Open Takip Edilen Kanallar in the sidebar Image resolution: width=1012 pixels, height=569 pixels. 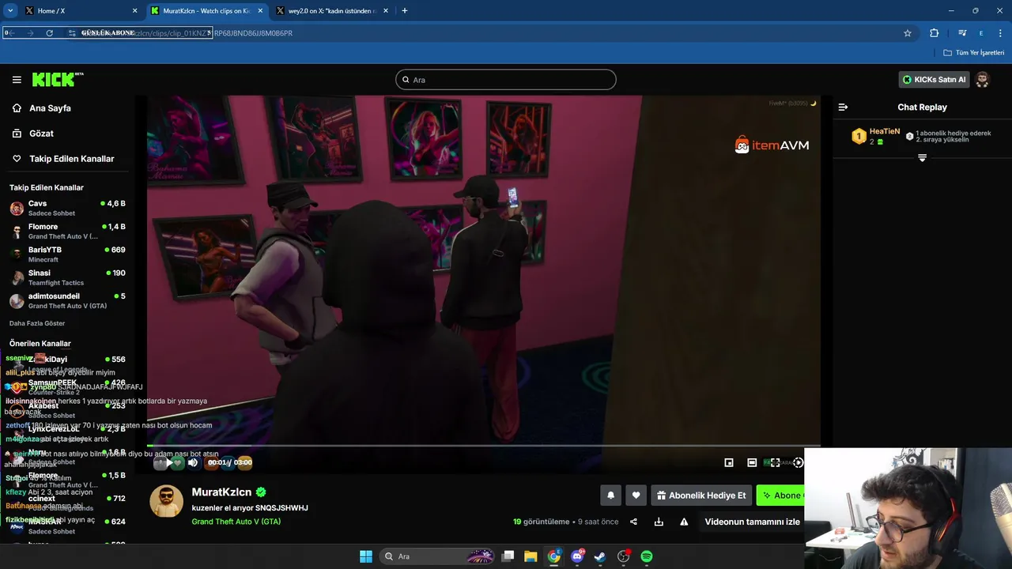tap(71, 159)
